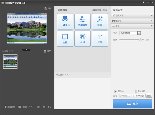Select the 另存为 save-as radio button
Viewport: 155px width, 115px height.
coord(115,91)
